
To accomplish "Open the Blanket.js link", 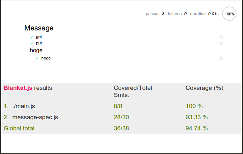I will (x=18, y=88).
